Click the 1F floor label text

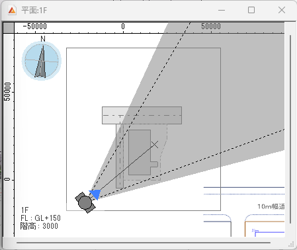click(24, 210)
